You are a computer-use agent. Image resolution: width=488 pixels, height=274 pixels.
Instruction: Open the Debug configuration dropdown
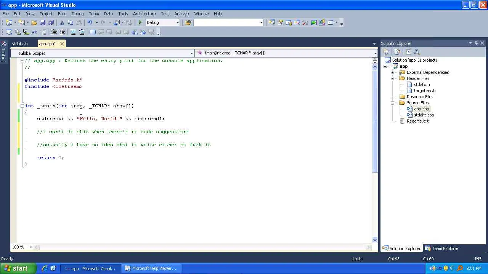point(177,22)
